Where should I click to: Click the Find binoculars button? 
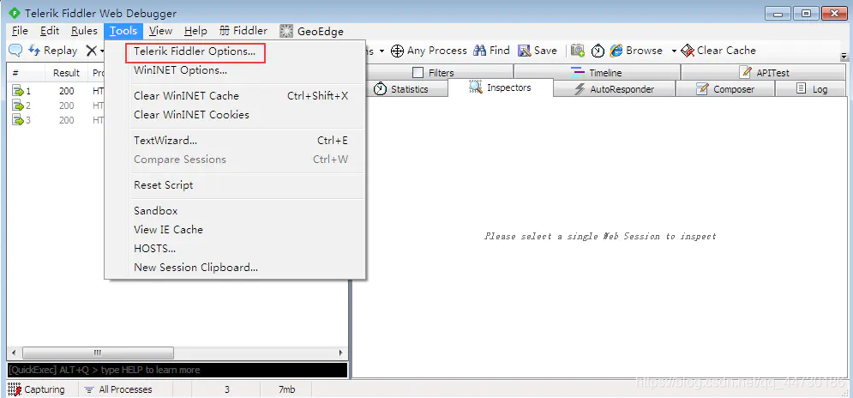pyautogui.click(x=491, y=51)
